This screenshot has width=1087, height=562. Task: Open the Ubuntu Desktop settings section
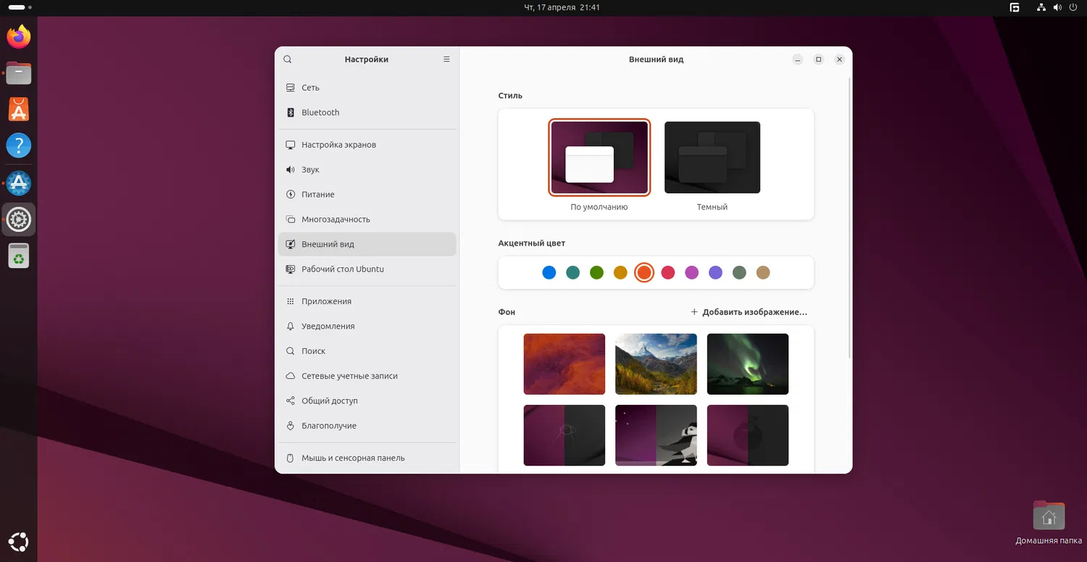click(342, 269)
